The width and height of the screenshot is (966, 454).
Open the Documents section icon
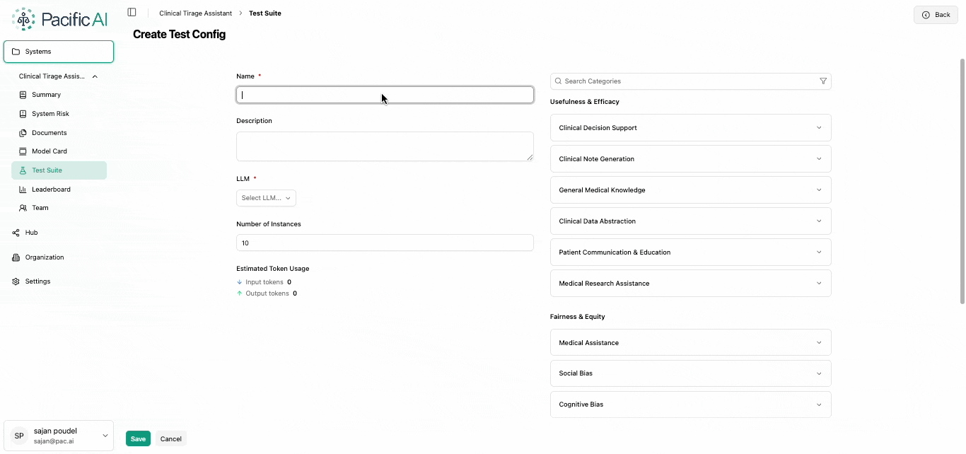point(22,132)
